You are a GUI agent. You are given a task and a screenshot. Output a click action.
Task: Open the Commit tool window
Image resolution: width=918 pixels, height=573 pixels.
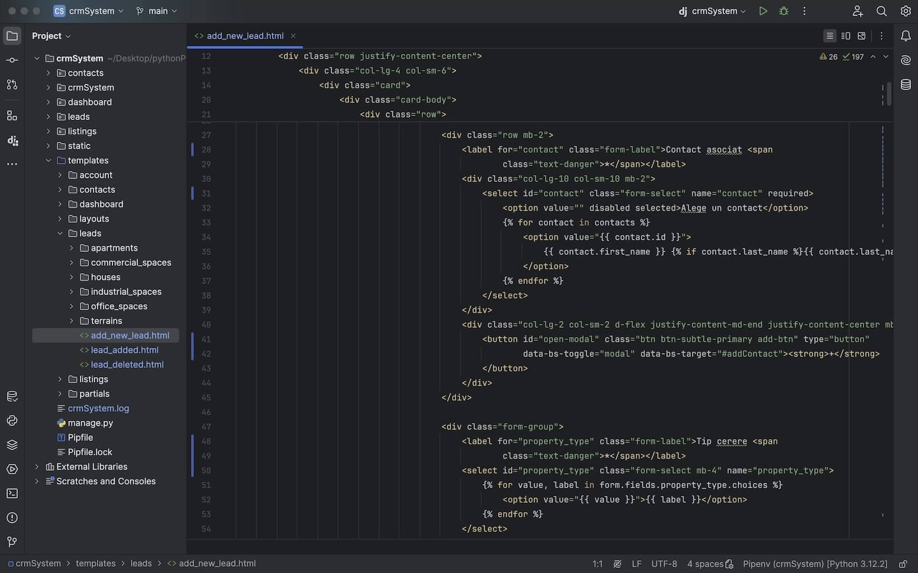coord(12,60)
